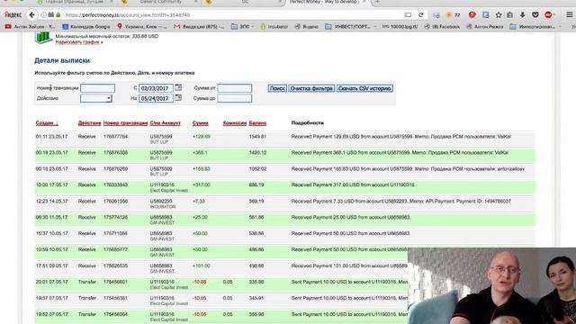Viewport: 576px width, 324px height.
Task: Open the Нарисовать график link
Action: point(77,42)
